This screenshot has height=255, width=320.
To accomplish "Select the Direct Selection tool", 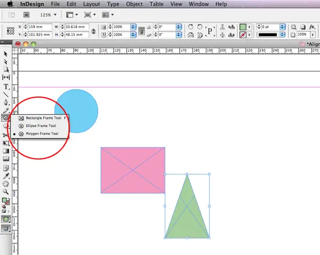I will point(5,62).
